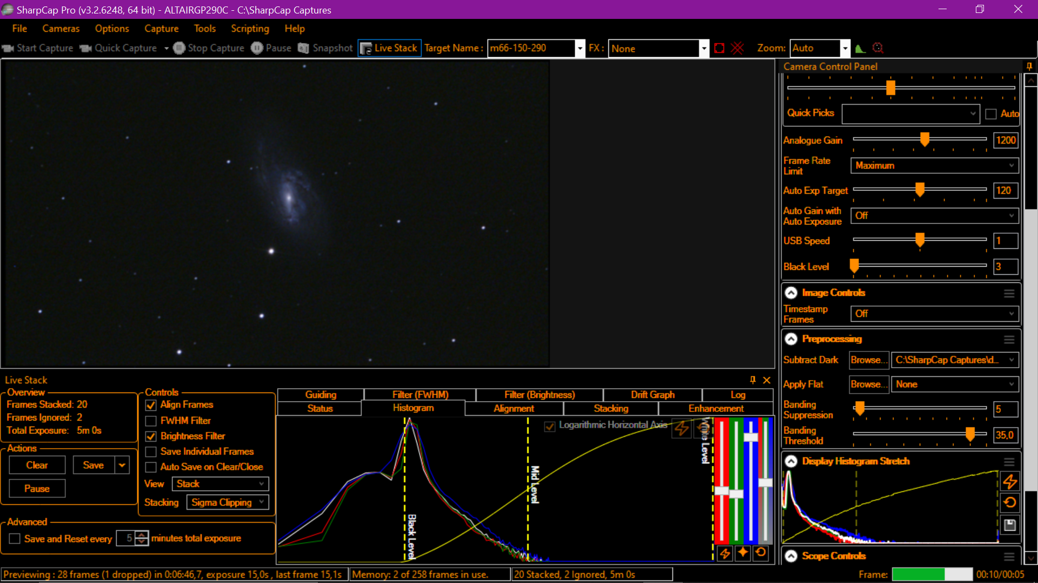Screen dimensions: 1038x583
Task: Open the Cameras menu
Action: 61,29
